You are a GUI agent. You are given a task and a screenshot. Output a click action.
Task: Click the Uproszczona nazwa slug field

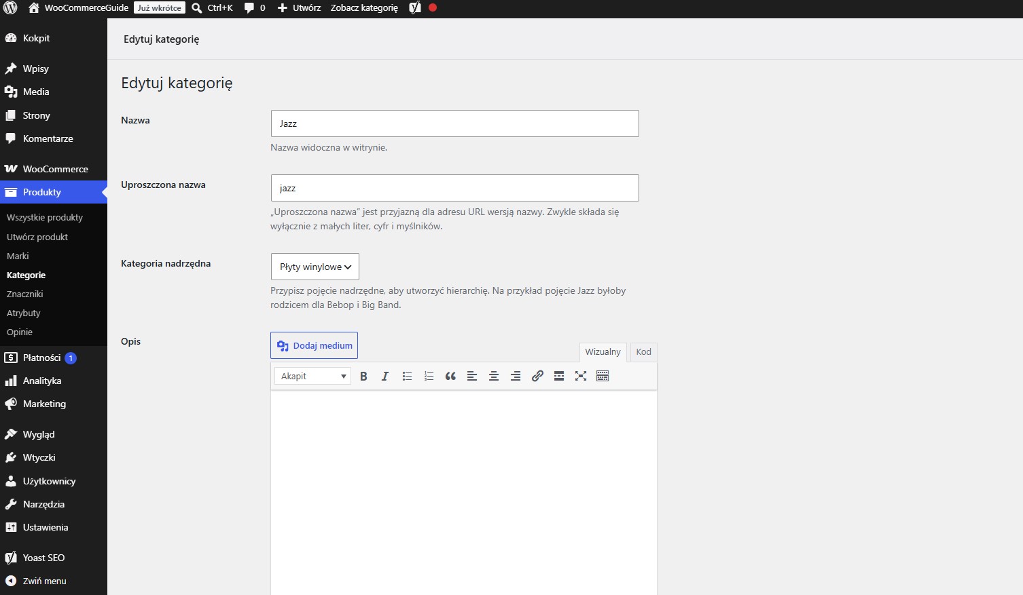point(454,188)
